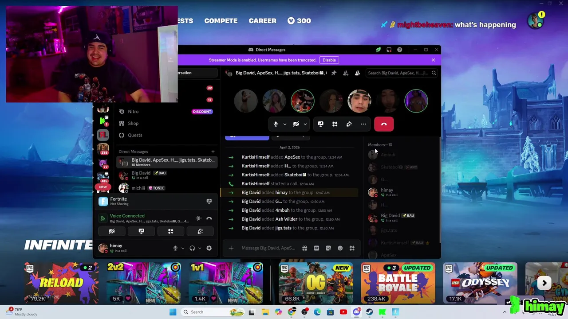Send a gift from message bar

tap(304, 248)
